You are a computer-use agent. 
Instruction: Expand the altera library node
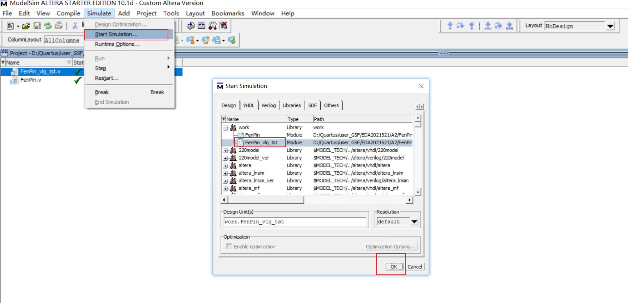click(226, 166)
